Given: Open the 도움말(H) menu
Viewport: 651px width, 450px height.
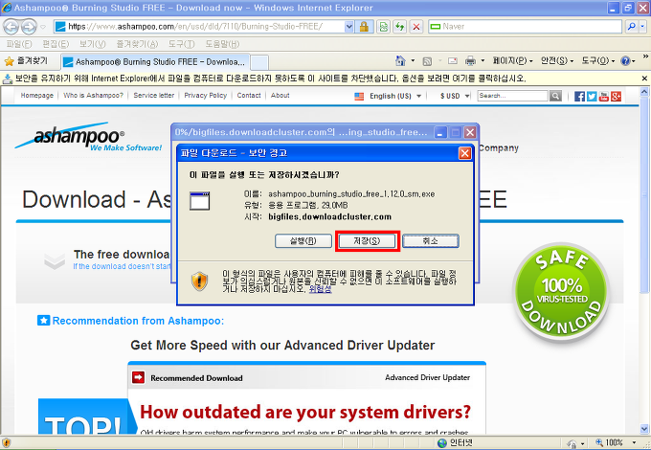Looking at the screenshot, I should tap(222, 44).
